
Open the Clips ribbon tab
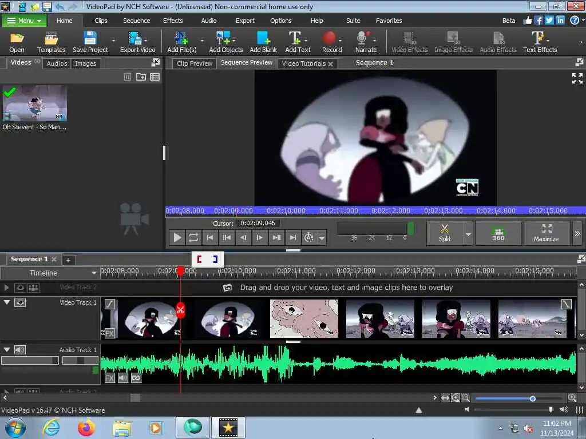pos(101,21)
